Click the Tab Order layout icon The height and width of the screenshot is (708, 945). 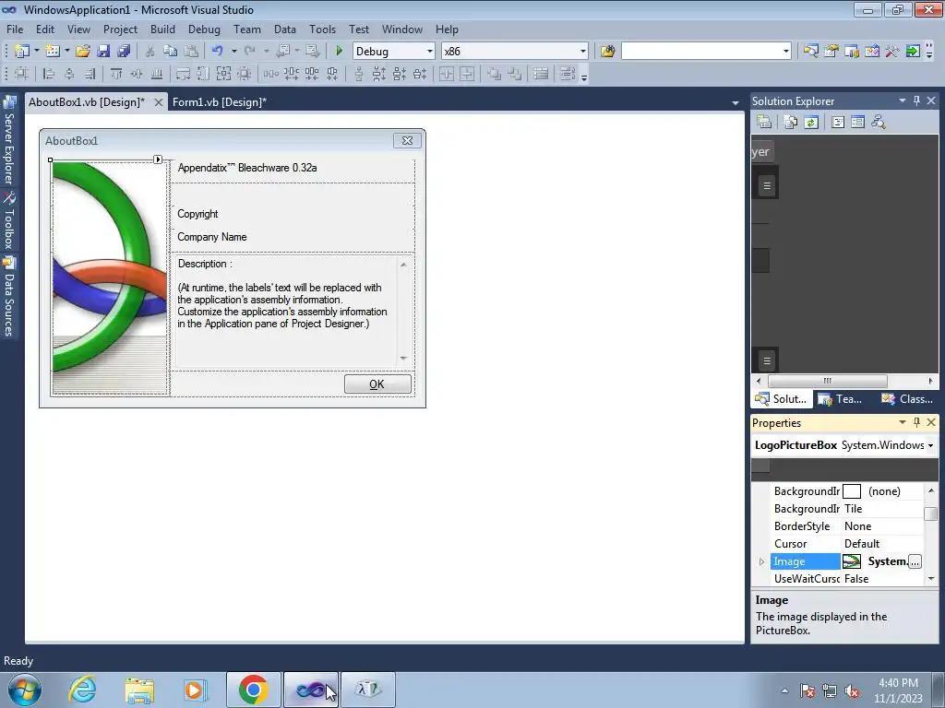pos(568,74)
